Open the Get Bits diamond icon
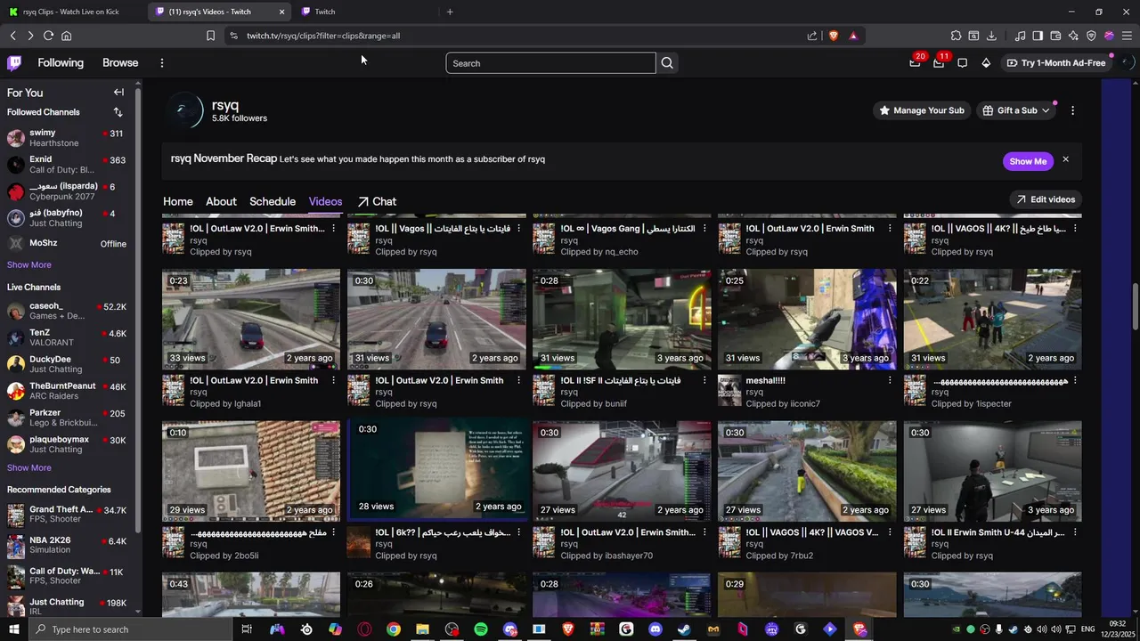Viewport: 1140px width, 641px height. [x=986, y=63]
